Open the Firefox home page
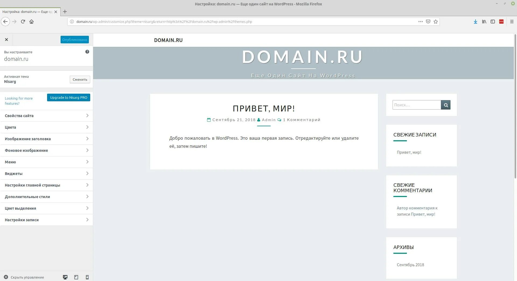The width and height of the screenshot is (517, 281). [32, 22]
